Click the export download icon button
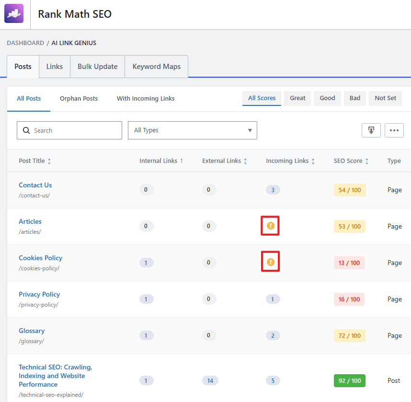Viewport: 411px width, 402px height. point(371,130)
